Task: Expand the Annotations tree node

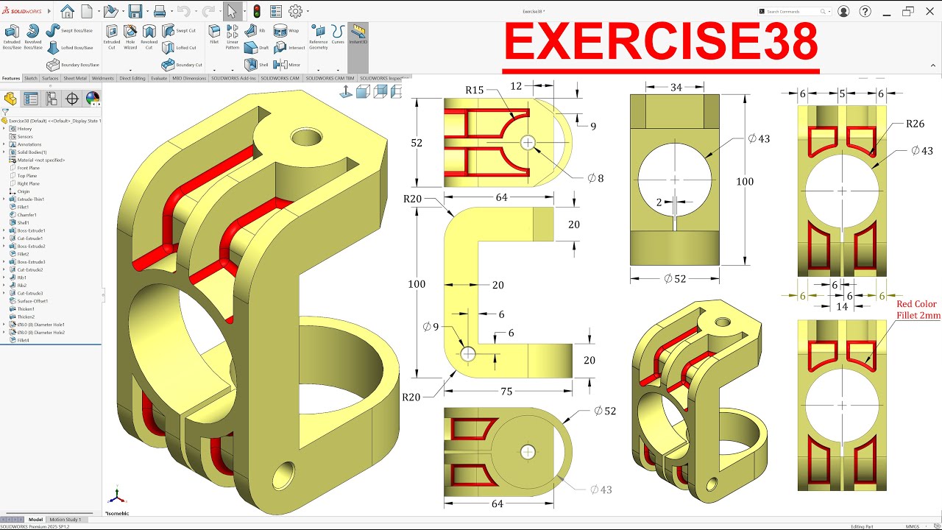Action: point(4,144)
